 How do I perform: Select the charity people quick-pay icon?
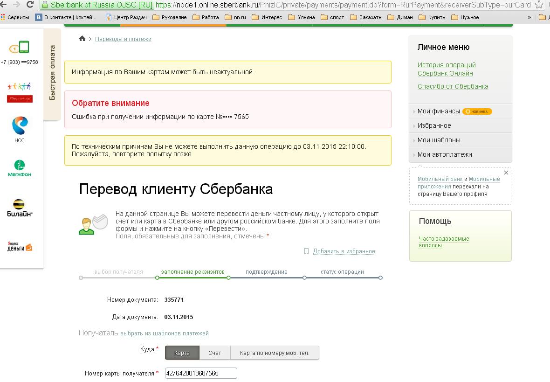click(x=20, y=92)
